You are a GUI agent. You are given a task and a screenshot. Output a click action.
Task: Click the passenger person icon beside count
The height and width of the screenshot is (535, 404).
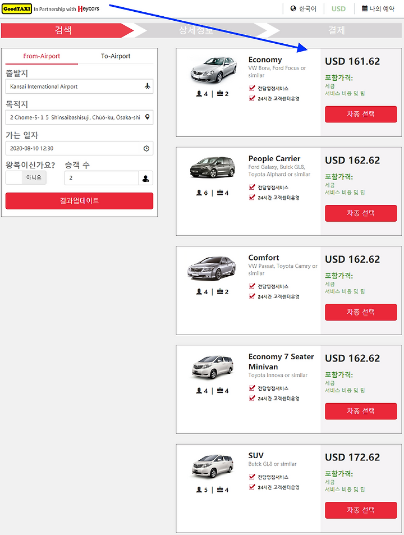click(x=145, y=178)
